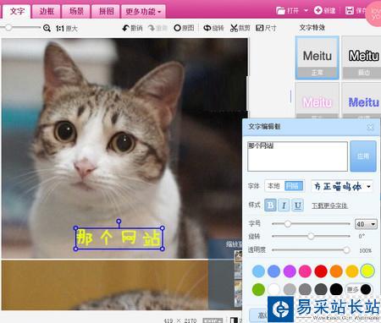Pick the medium blue color swatch
Image resolution: width=381 pixels, height=323 pixels.
[273, 271]
